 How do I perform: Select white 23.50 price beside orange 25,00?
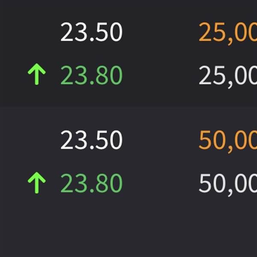pos(92,32)
